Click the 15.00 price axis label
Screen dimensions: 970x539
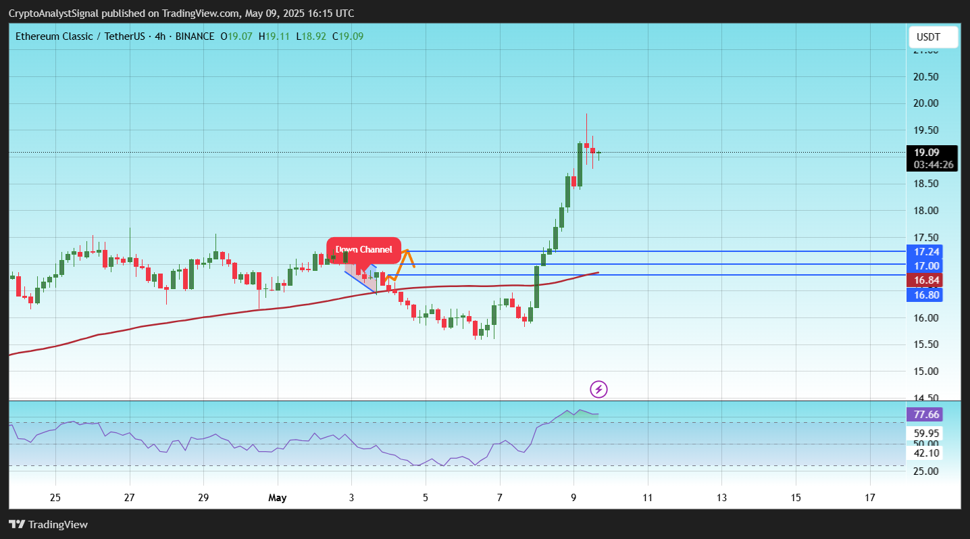(x=927, y=371)
